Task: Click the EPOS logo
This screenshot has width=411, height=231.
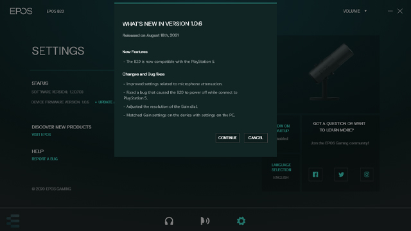Action: pos(21,11)
